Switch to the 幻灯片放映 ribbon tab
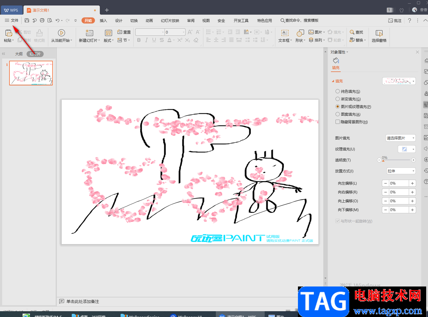428x317 pixels. (170, 20)
